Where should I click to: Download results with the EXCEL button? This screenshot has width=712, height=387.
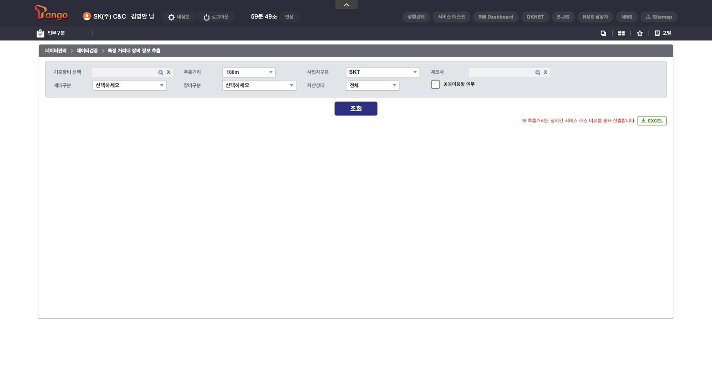click(652, 121)
